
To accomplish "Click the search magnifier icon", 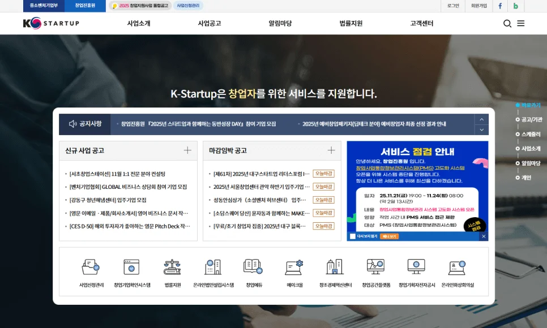I will [507, 23].
